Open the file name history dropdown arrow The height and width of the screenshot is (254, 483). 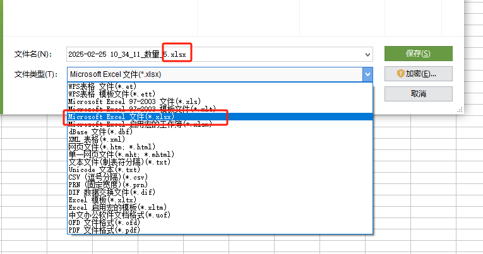(367, 54)
